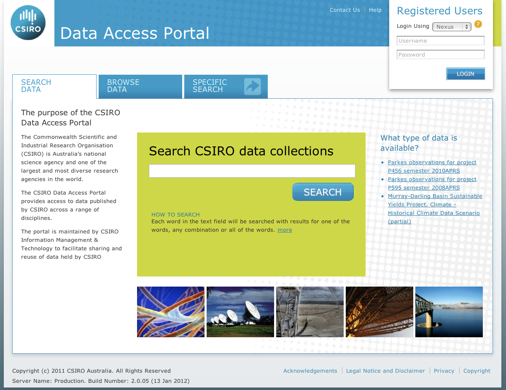This screenshot has height=390, width=506.
Task: Switch to the Search Data tab
Action: pos(54,86)
